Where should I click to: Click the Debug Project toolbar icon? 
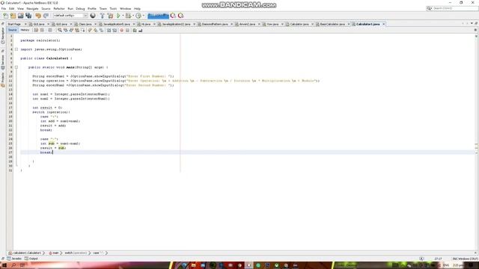[x=128, y=16]
